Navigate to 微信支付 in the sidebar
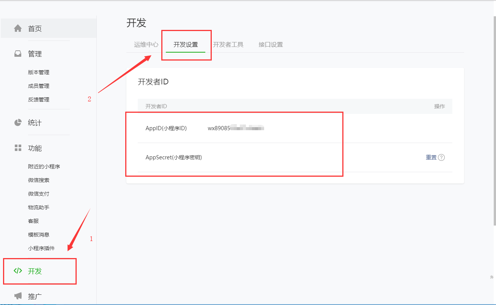496x305 pixels. pyautogui.click(x=39, y=194)
